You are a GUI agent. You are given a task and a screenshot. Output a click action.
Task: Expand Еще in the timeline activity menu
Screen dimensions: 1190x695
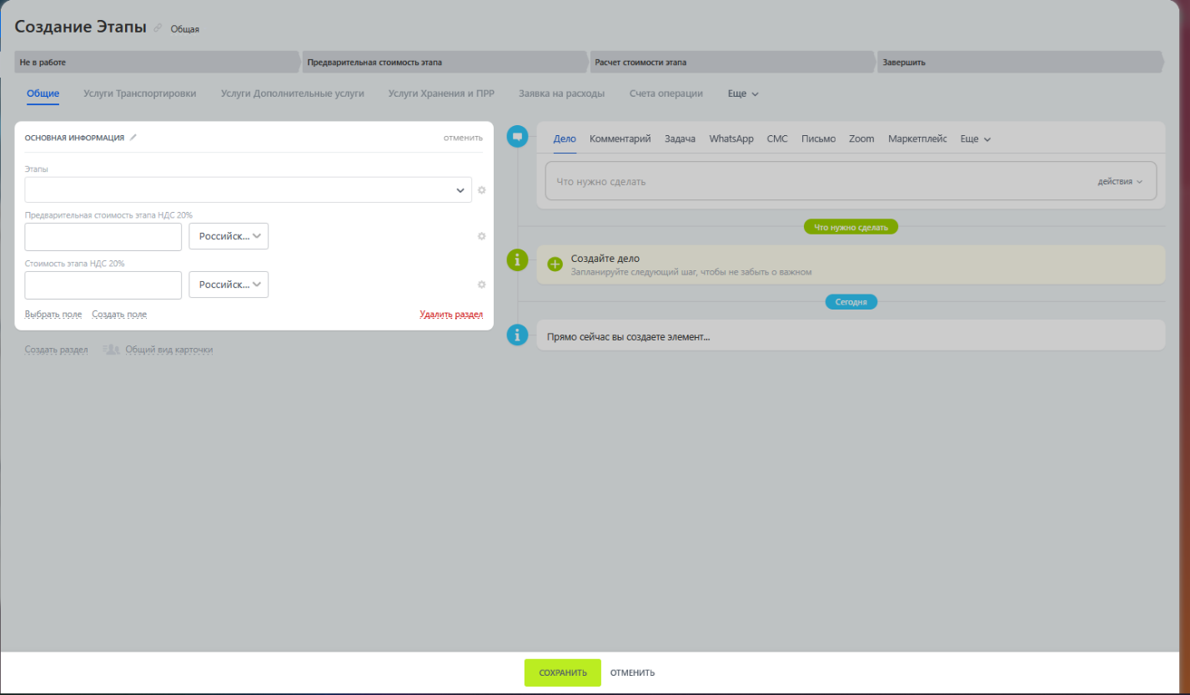tap(976, 139)
